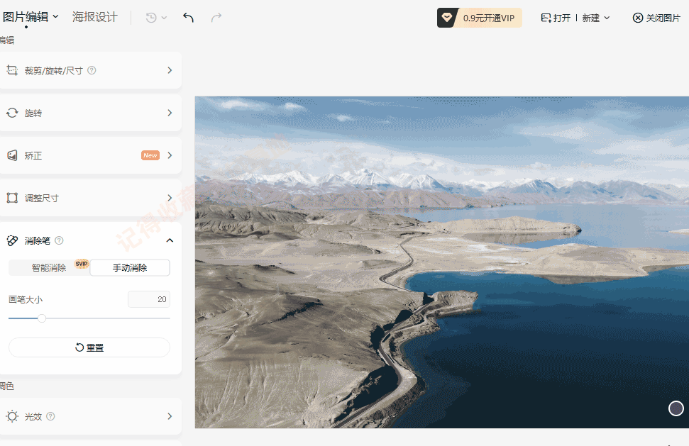This screenshot has width=689, height=446.
Task: Collapse the 消除笔 panel
Action: 170,240
